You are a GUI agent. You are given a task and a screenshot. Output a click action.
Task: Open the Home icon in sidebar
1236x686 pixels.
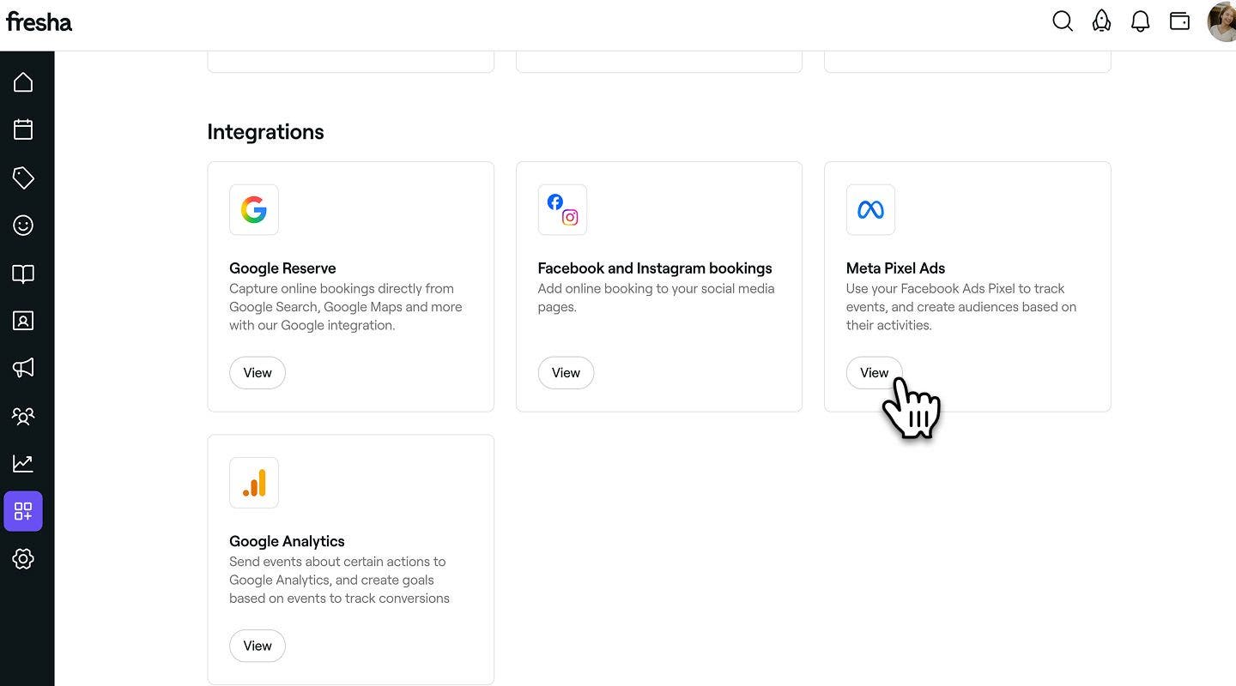pyautogui.click(x=23, y=82)
